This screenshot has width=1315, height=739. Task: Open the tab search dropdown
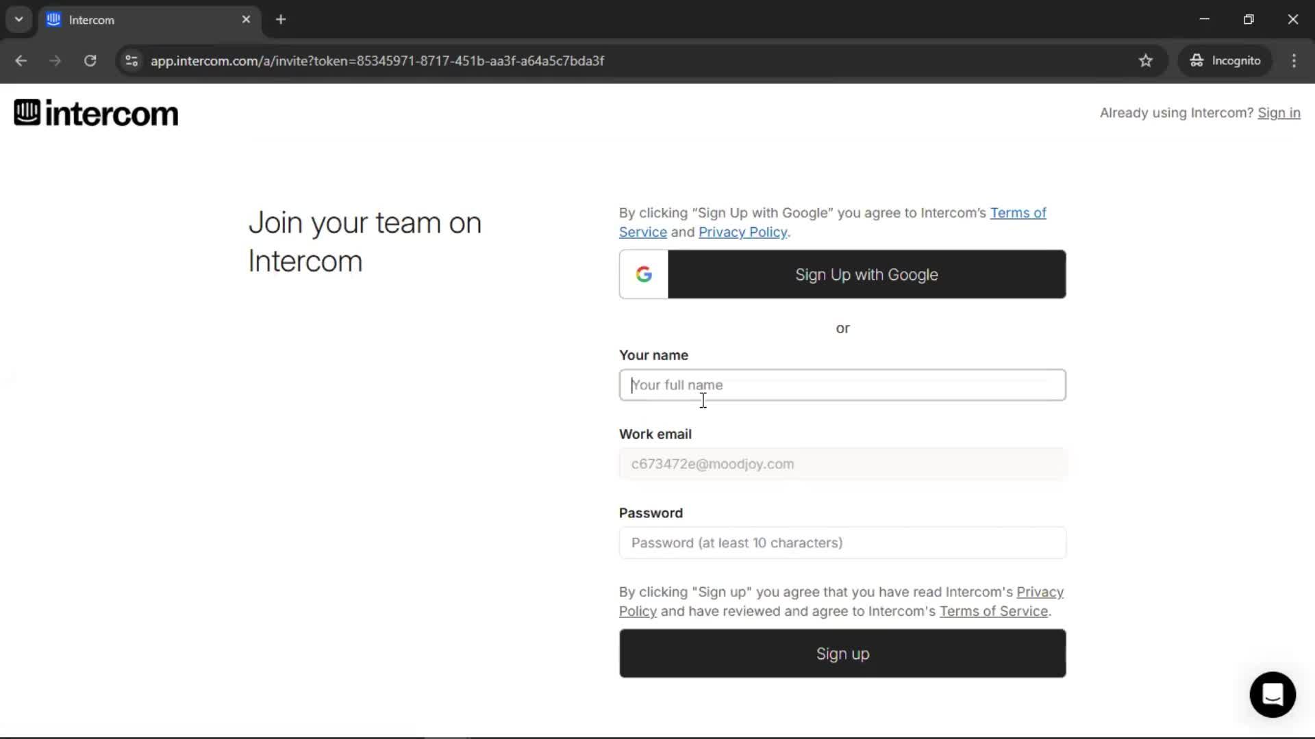point(18,19)
